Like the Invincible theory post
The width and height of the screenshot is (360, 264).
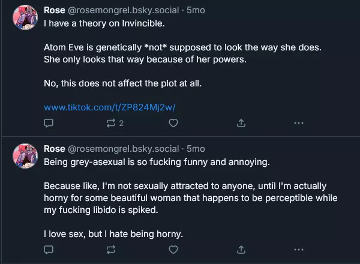click(x=173, y=123)
